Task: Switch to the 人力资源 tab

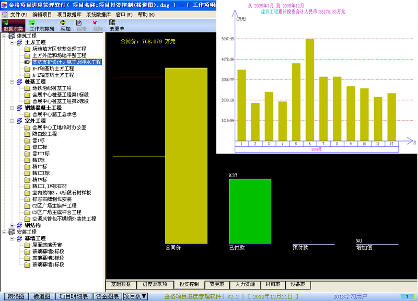Action: pyautogui.click(x=245, y=285)
